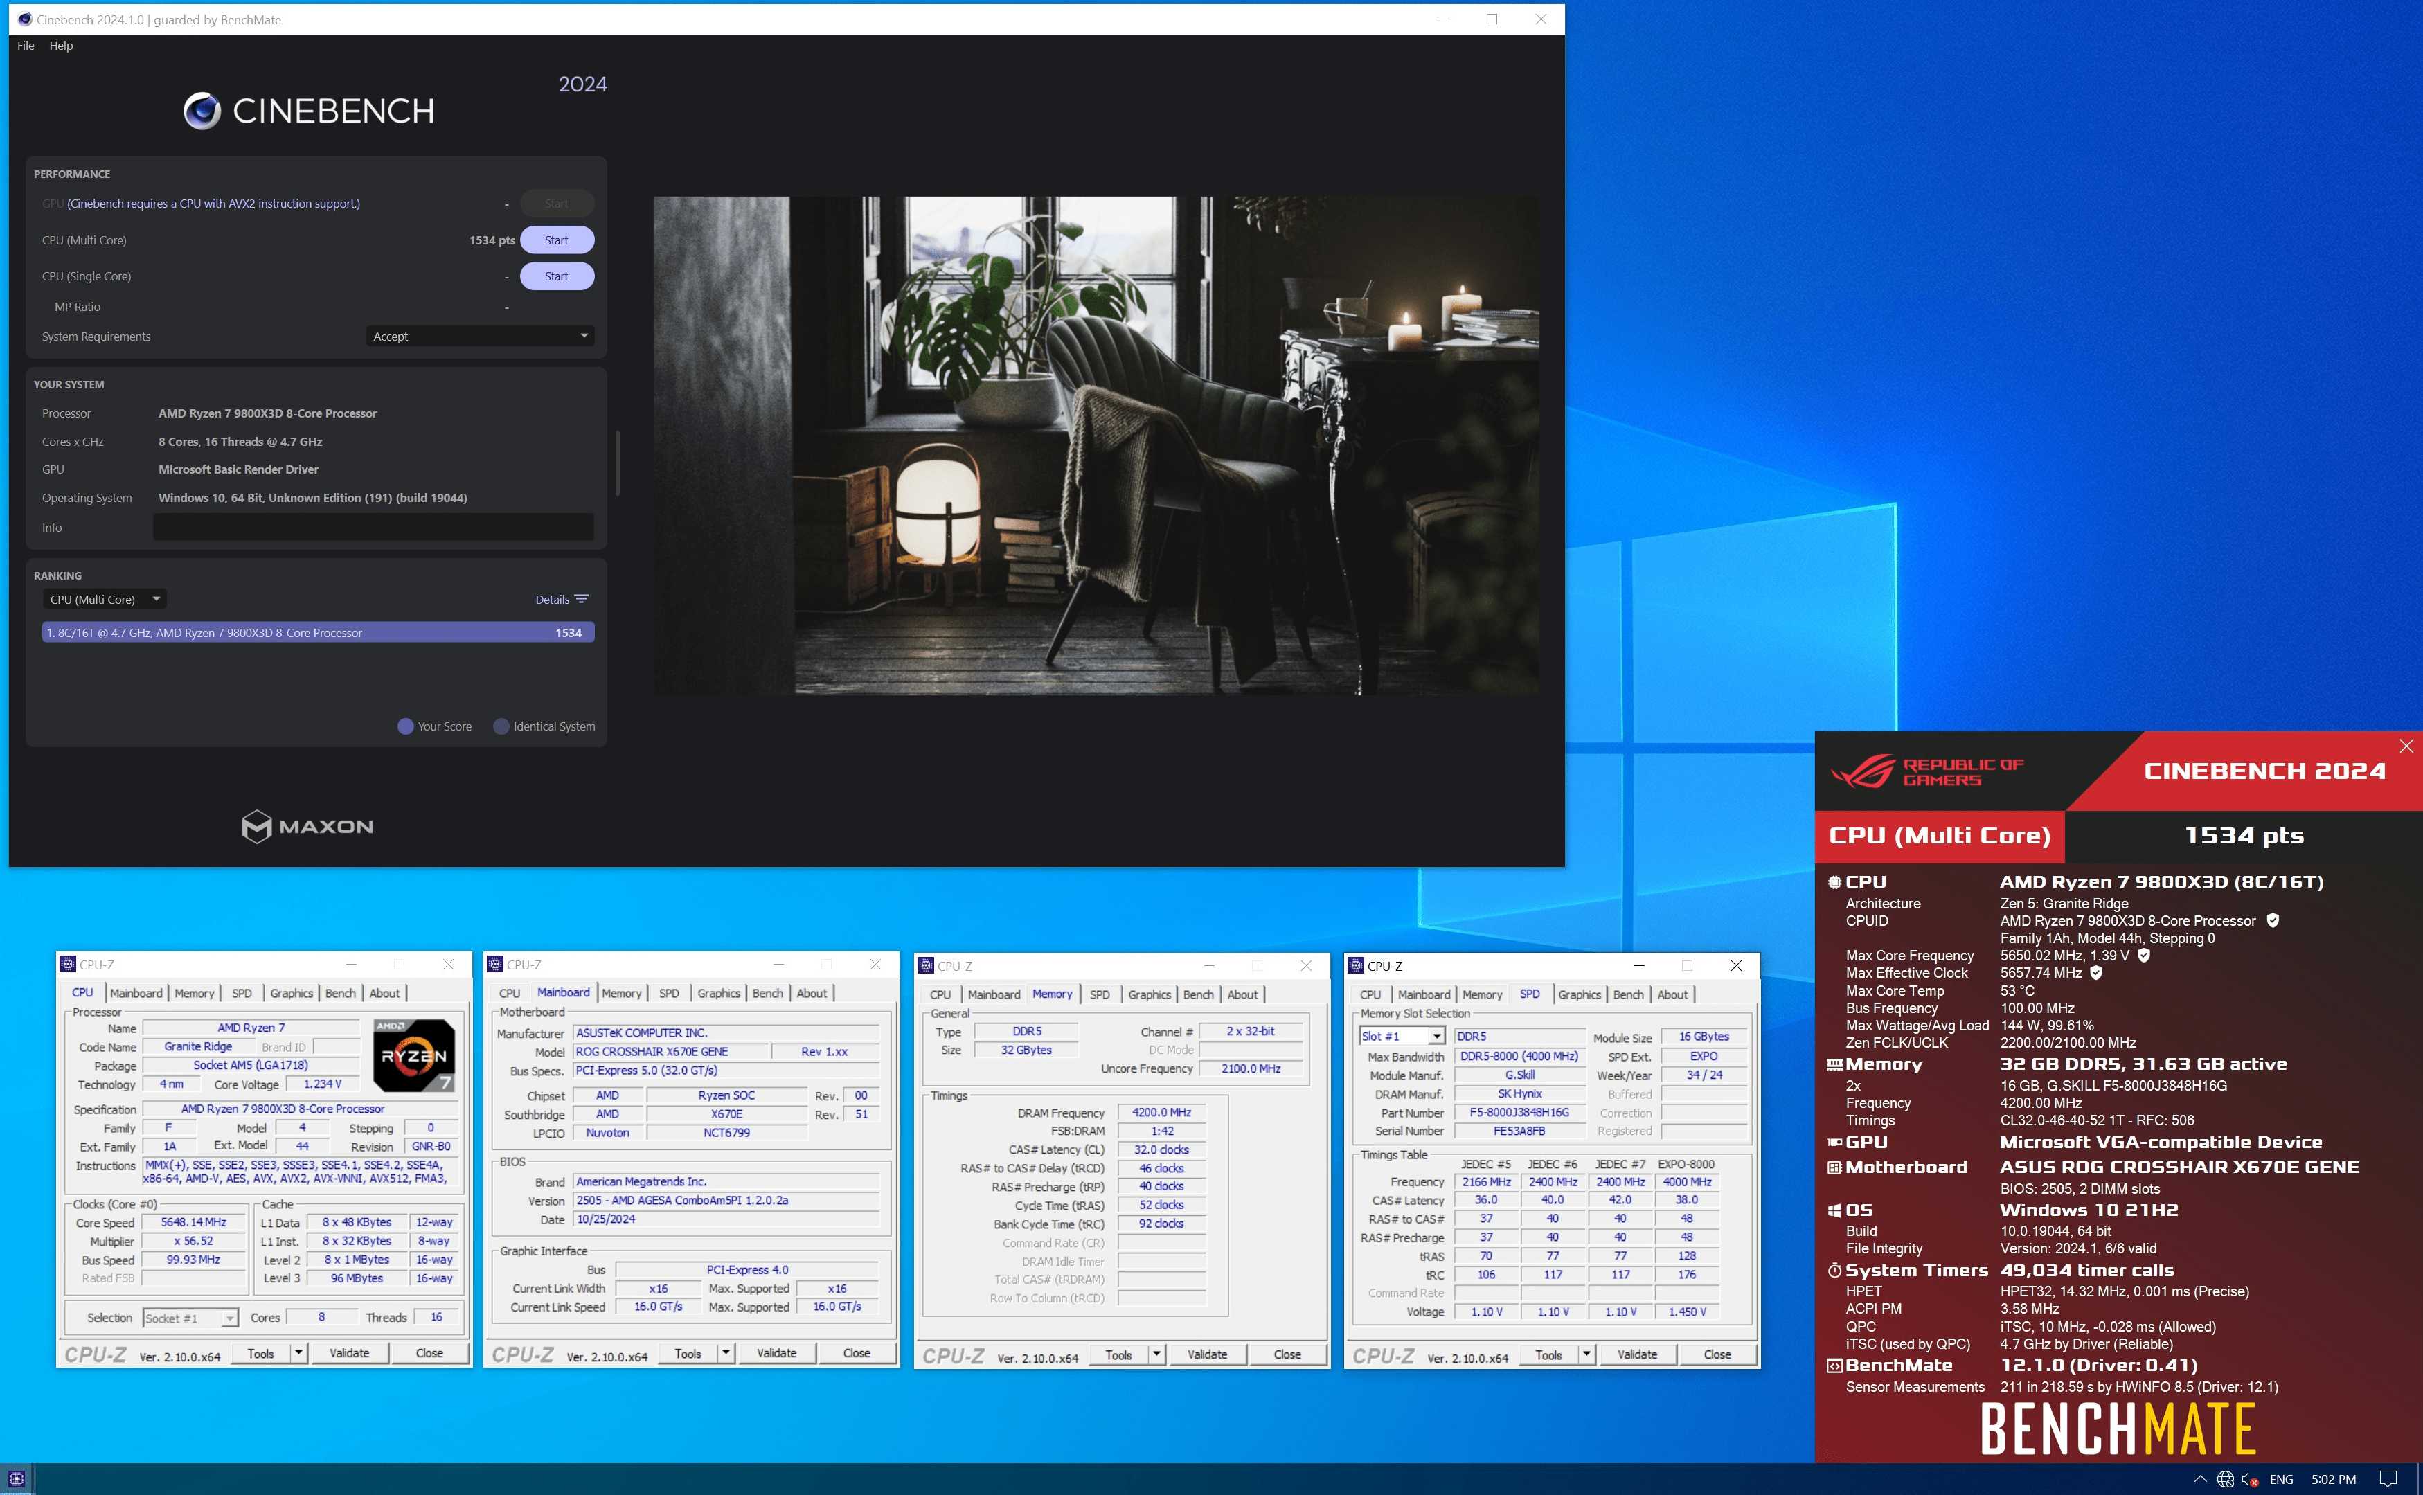Image resolution: width=2423 pixels, height=1495 pixels.
Task: Click the ENG language indicator in taskbar
Action: pyautogui.click(x=2280, y=1479)
